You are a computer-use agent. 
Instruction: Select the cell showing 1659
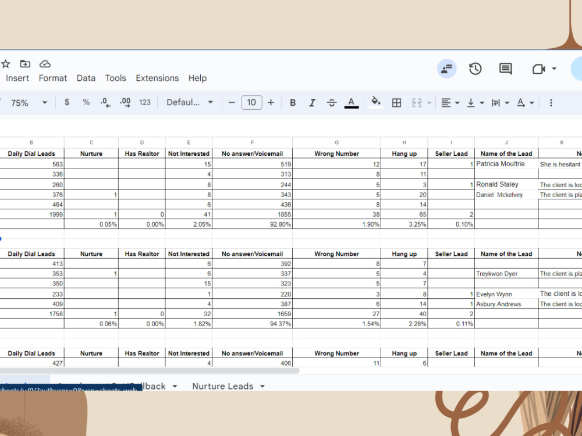[253, 314]
